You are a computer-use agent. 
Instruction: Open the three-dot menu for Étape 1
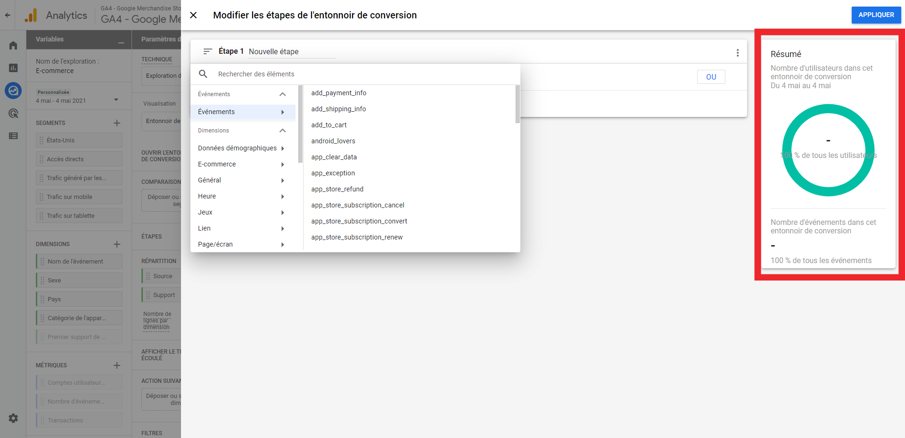[x=737, y=53]
